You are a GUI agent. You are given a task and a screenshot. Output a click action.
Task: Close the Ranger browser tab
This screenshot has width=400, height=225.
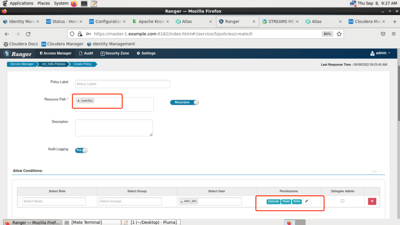tap(254, 22)
